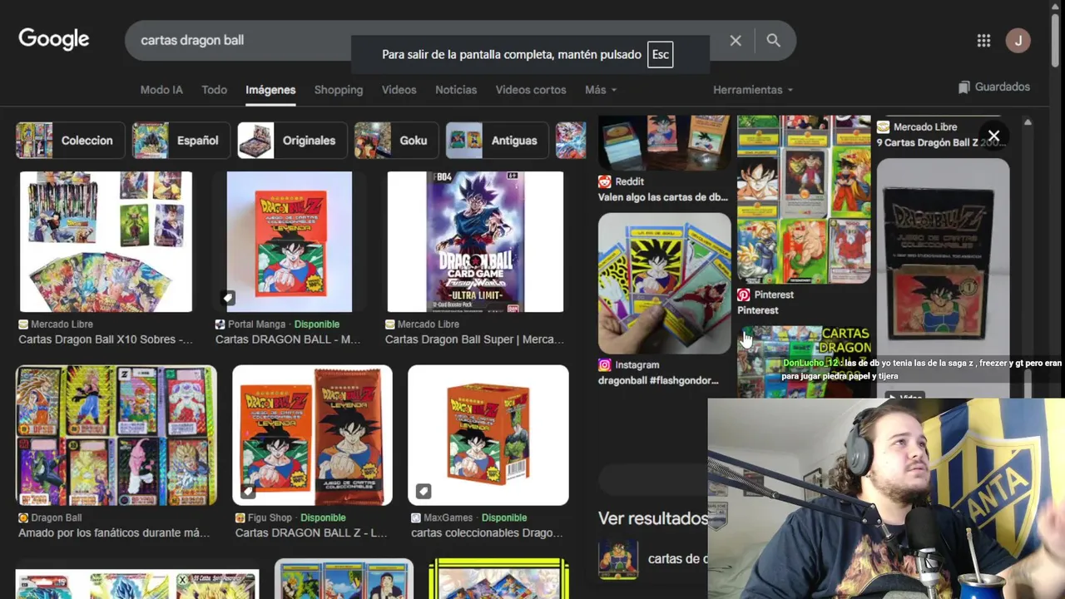Expand the Más dropdown
1065x599 pixels.
click(x=601, y=90)
